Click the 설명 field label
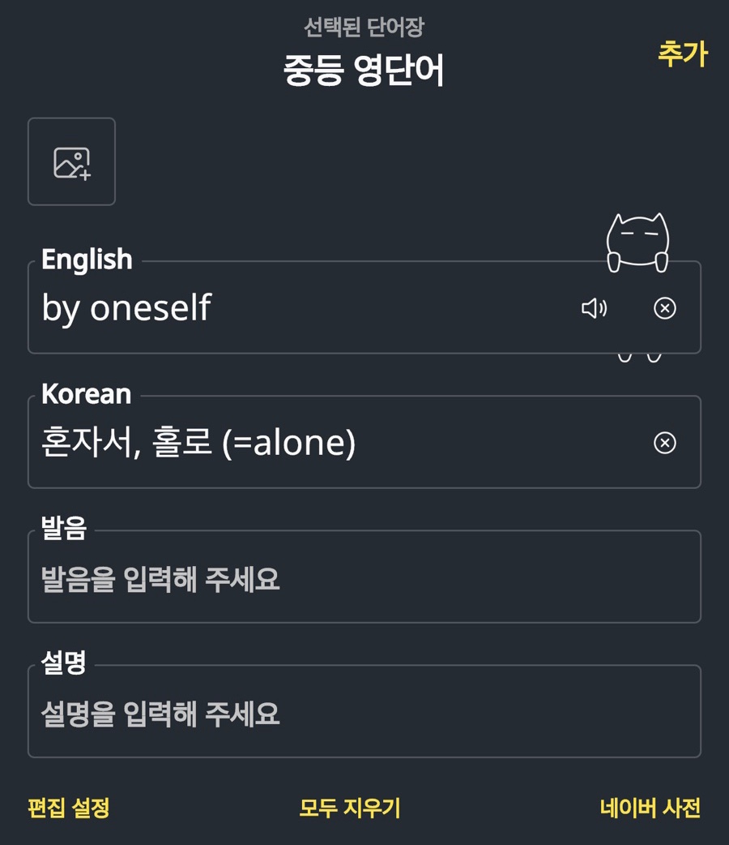729x845 pixels. 63,663
